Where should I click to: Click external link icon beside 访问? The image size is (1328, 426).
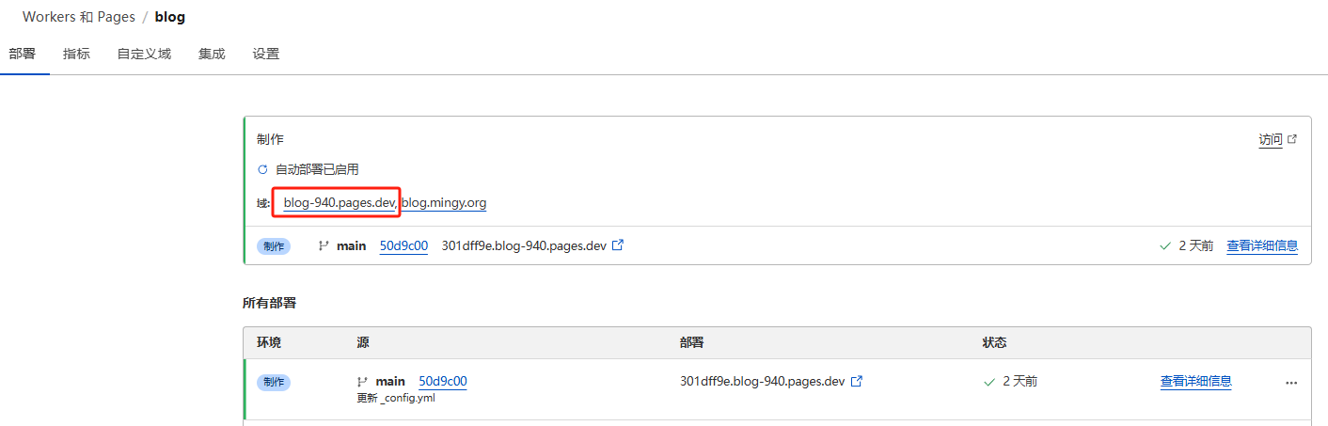pyautogui.click(x=1292, y=139)
